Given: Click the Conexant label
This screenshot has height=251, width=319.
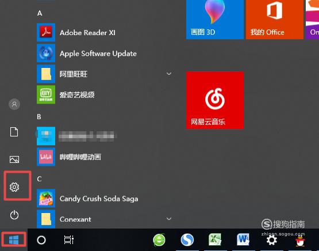Looking at the screenshot, I should click(75, 219).
